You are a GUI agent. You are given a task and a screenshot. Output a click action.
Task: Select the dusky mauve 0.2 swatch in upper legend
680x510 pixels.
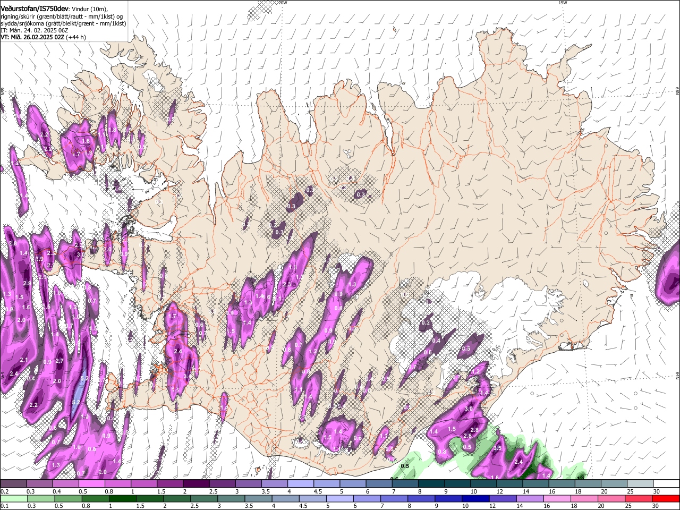coord(13,483)
